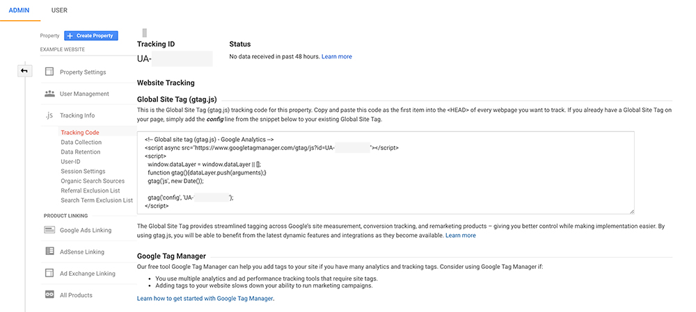Open Google Ads Linking icon

tap(49, 230)
